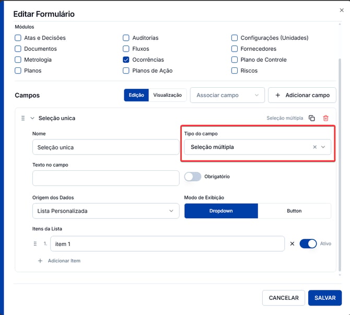
Task: Click the dialog vertical scrollbar
Action: pyautogui.click(x=340, y=164)
